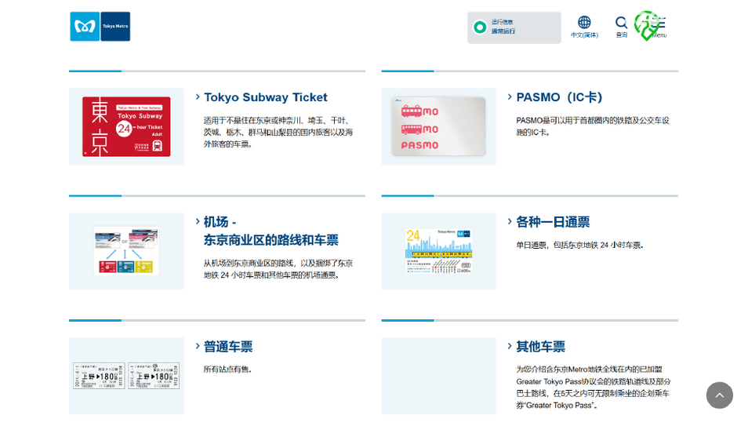
Task: Click the PASMO card image
Action: coord(438,126)
